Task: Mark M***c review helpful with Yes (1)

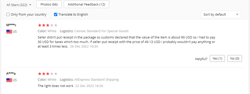Action: click(217, 58)
